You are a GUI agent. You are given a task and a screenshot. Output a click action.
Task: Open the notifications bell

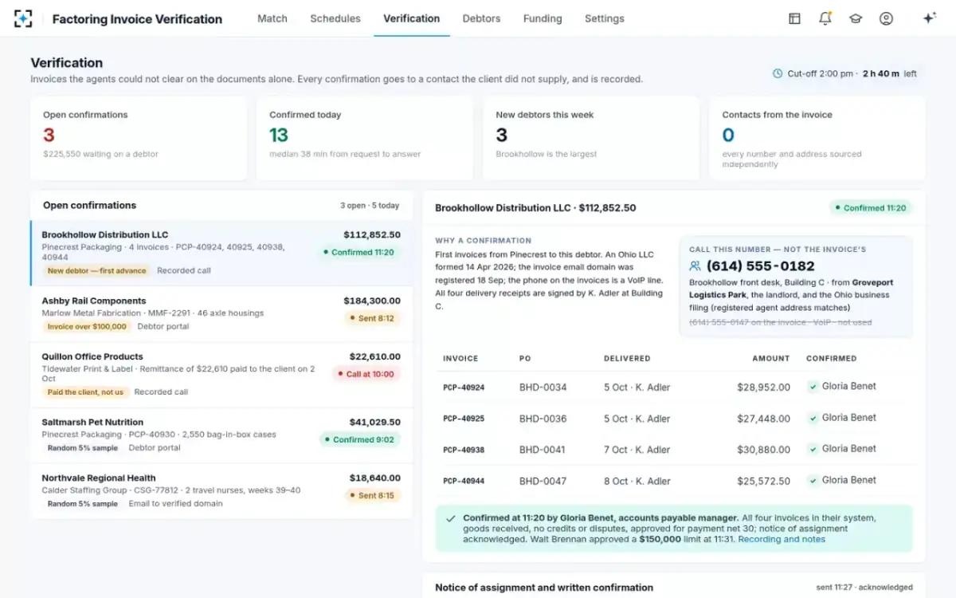point(825,18)
